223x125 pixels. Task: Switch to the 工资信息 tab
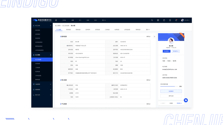pyautogui.click(x=107, y=29)
